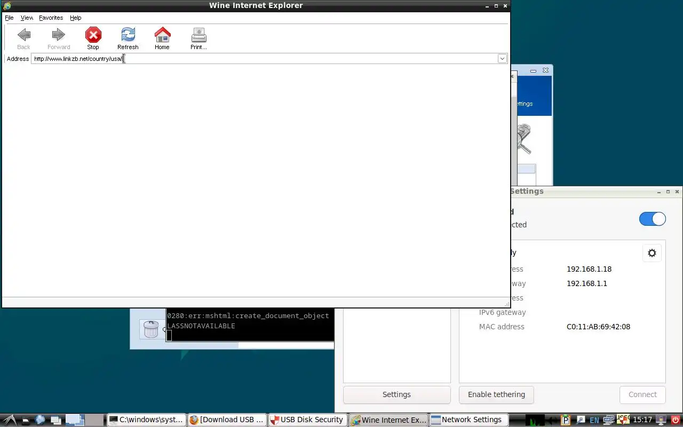The image size is (683, 427).
Task: Toggle the wired connection switch off
Action: [652, 219]
